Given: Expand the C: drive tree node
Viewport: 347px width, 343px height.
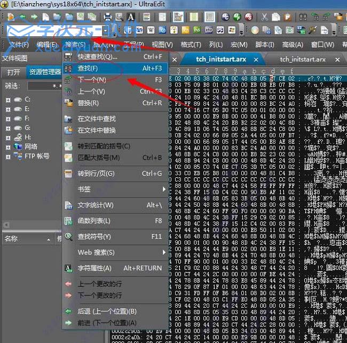Looking at the screenshot, I should click(x=8, y=100).
